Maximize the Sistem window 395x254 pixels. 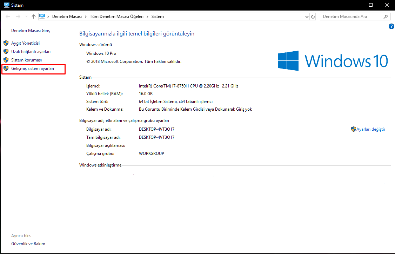371,5
